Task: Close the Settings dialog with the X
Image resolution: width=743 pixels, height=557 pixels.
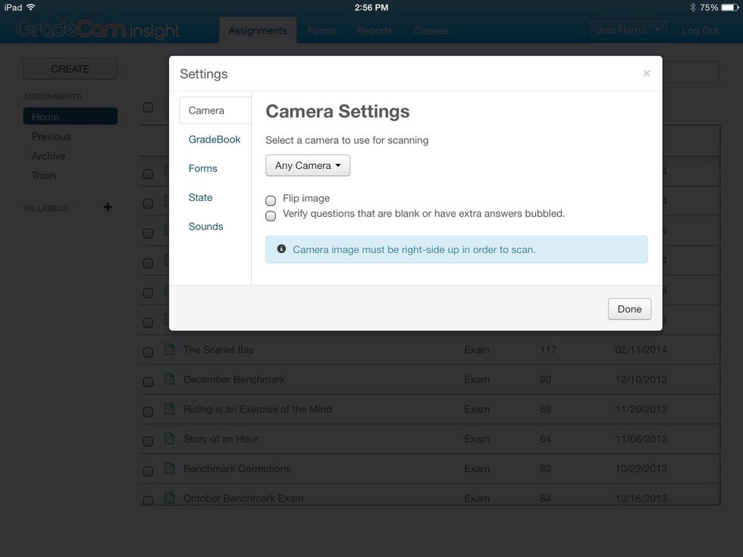Action: point(646,74)
